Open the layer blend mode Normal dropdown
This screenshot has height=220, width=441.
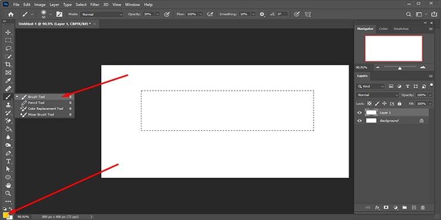click(377, 95)
